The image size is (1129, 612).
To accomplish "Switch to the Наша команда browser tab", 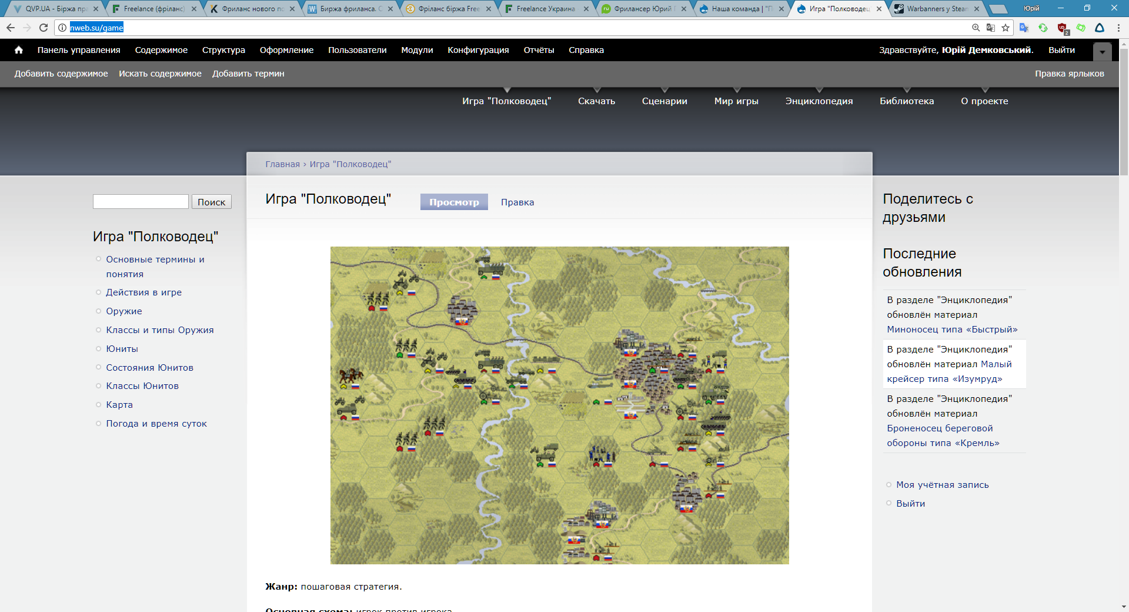I will 742,9.
